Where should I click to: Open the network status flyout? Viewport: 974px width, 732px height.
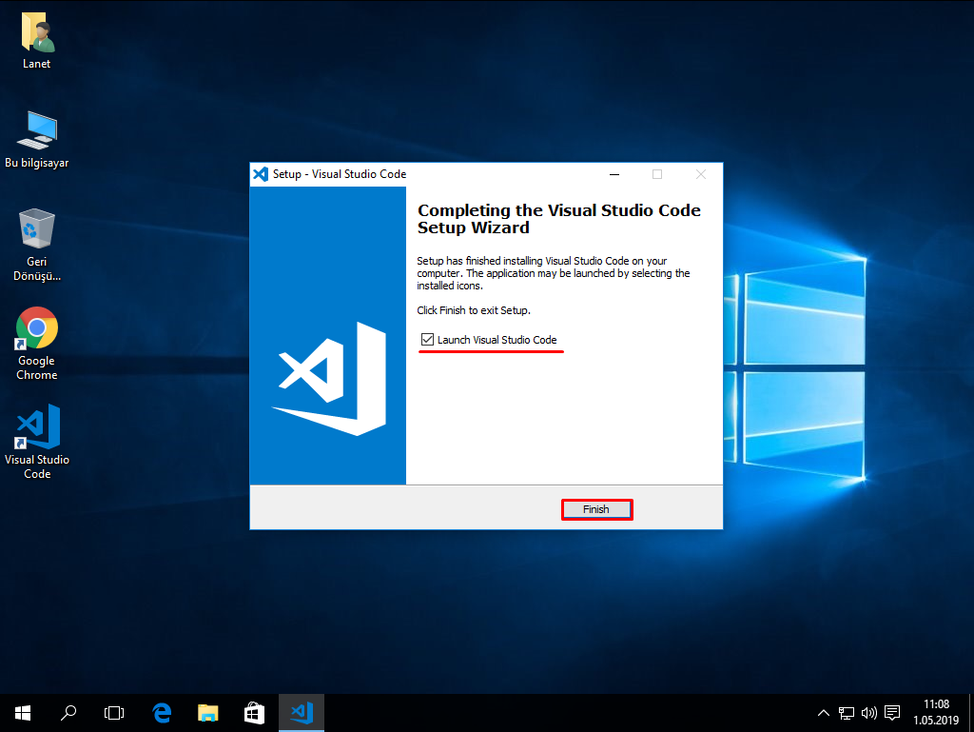[846, 712]
